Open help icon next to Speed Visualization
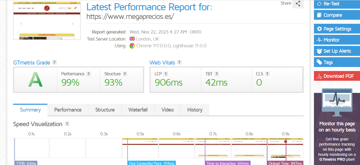The width and height of the screenshot is (360, 165). pos(67,124)
